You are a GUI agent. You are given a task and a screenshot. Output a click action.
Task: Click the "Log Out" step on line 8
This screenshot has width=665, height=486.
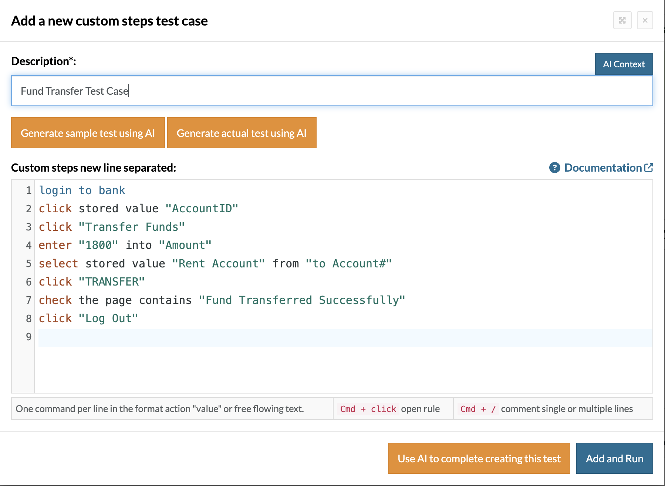click(x=108, y=318)
